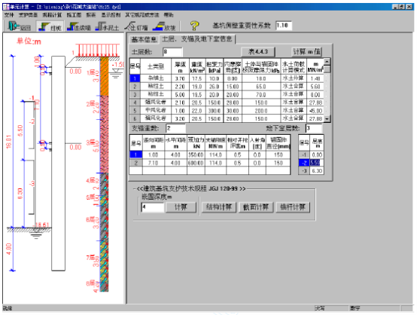Select the 土钉墙 soil nail wall tool
This screenshot has height=315, width=417.
[x=136, y=26]
